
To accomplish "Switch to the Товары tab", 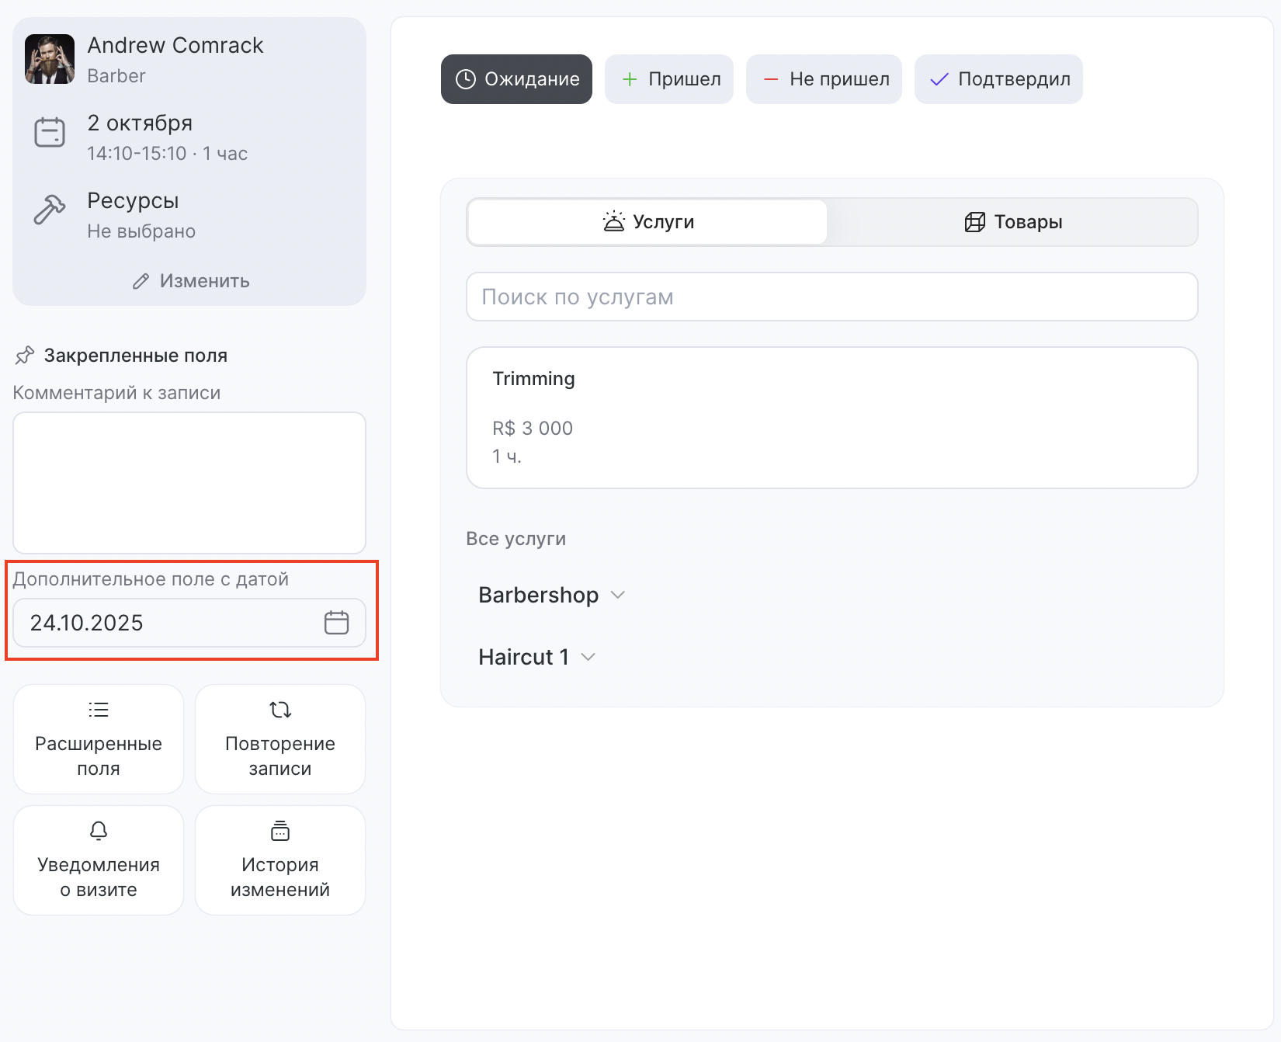I will click(x=1012, y=222).
